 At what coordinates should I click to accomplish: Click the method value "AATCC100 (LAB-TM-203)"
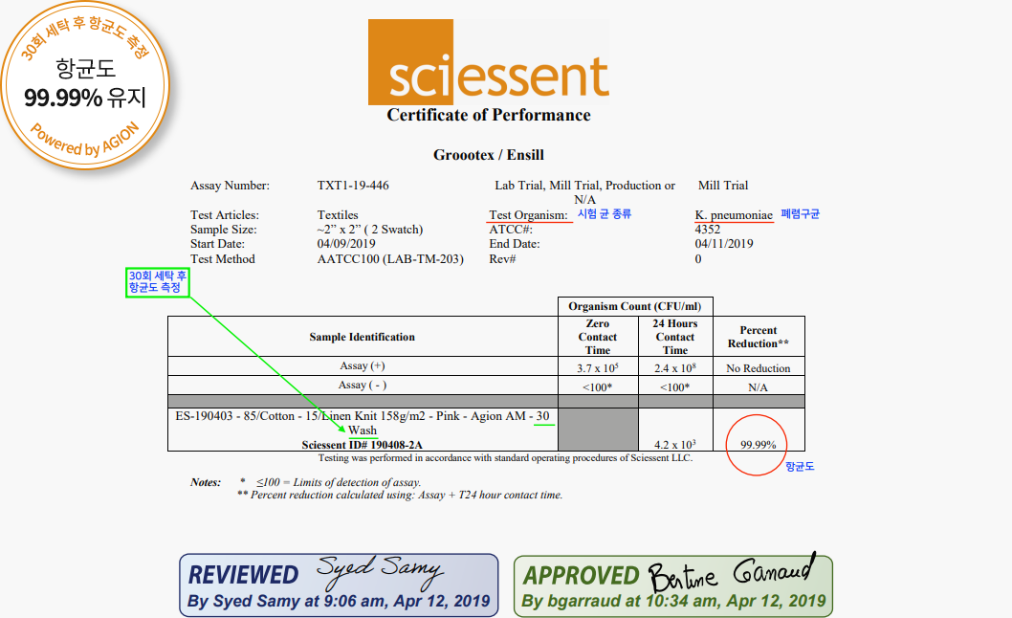390,259
